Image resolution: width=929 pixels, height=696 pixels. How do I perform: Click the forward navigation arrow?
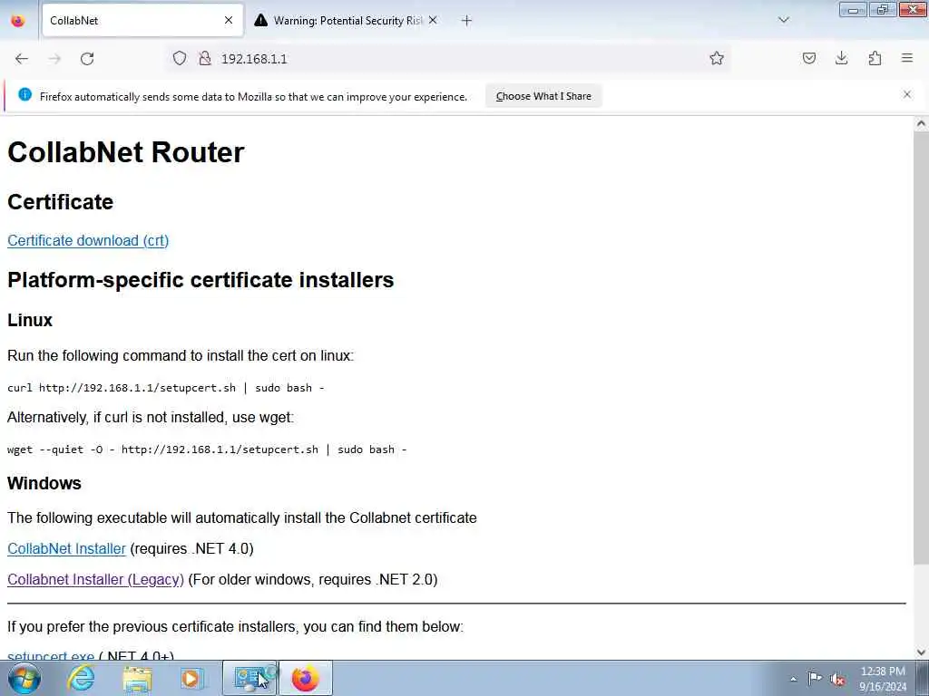coord(54,59)
